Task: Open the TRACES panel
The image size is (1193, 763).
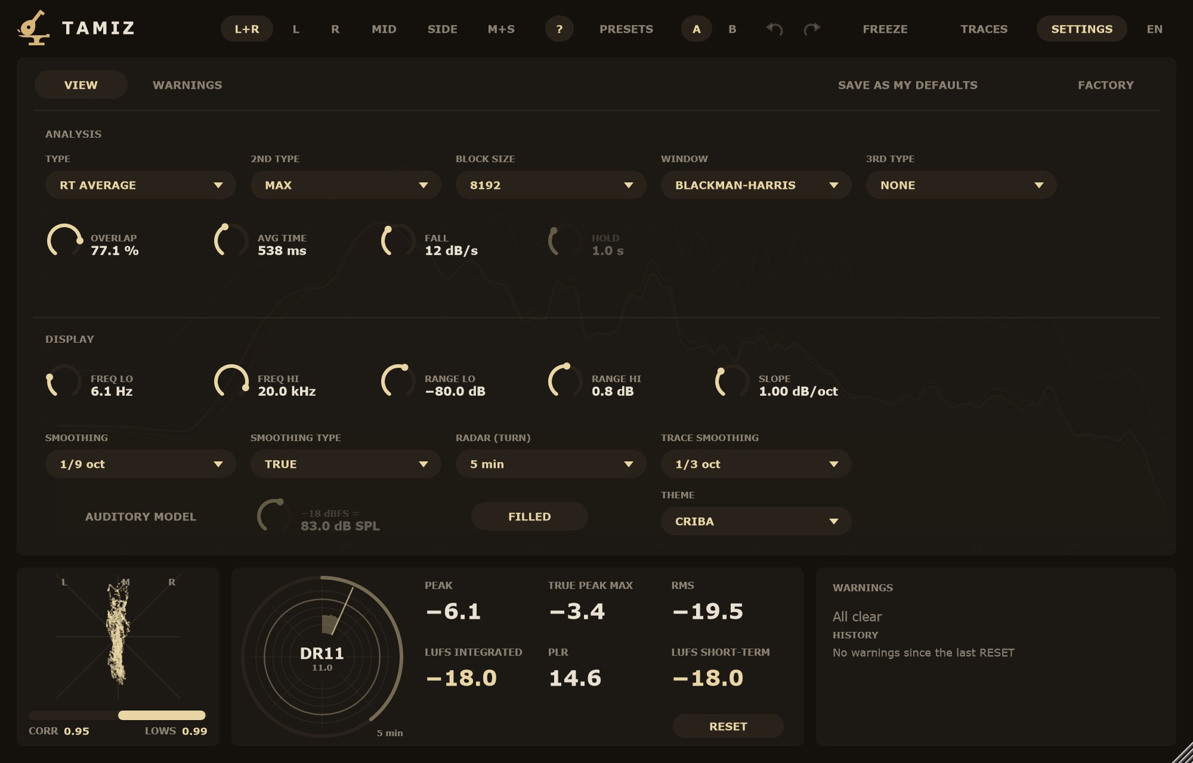Action: [984, 29]
